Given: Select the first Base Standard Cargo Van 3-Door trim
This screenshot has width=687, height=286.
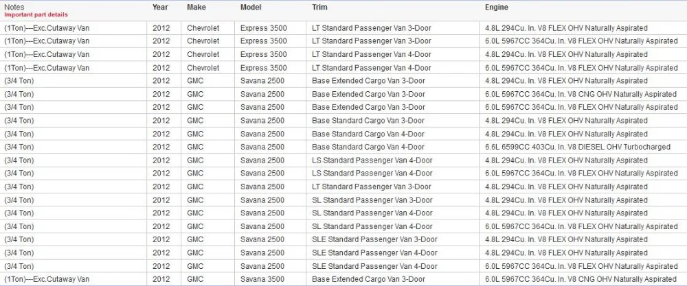Looking at the screenshot, I should tap(368, 121).
